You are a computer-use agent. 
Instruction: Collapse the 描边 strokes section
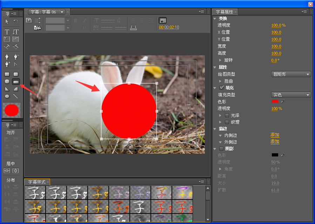click(215, 129)
